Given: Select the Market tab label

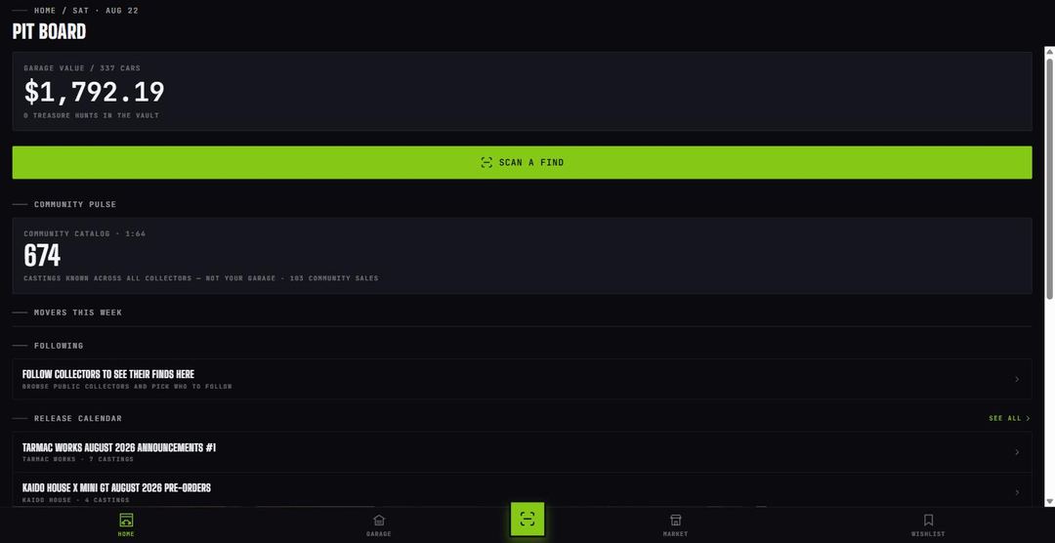Looking at the screenshot, I should (676, 534).
